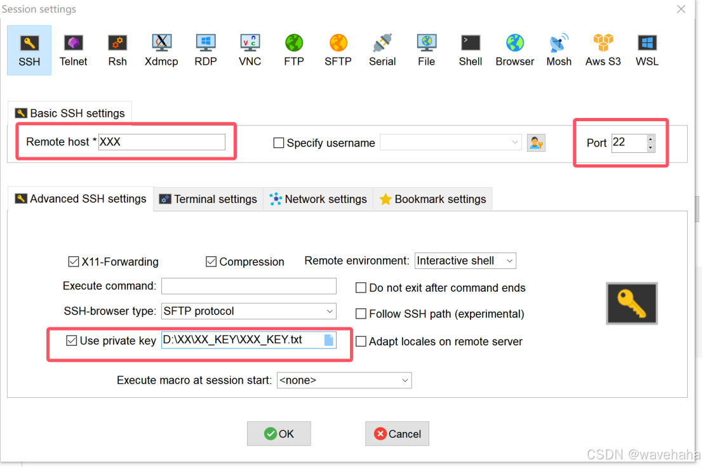Choose the WSL session type
This screenshot has height=467, width=703.
pos(647,50)
